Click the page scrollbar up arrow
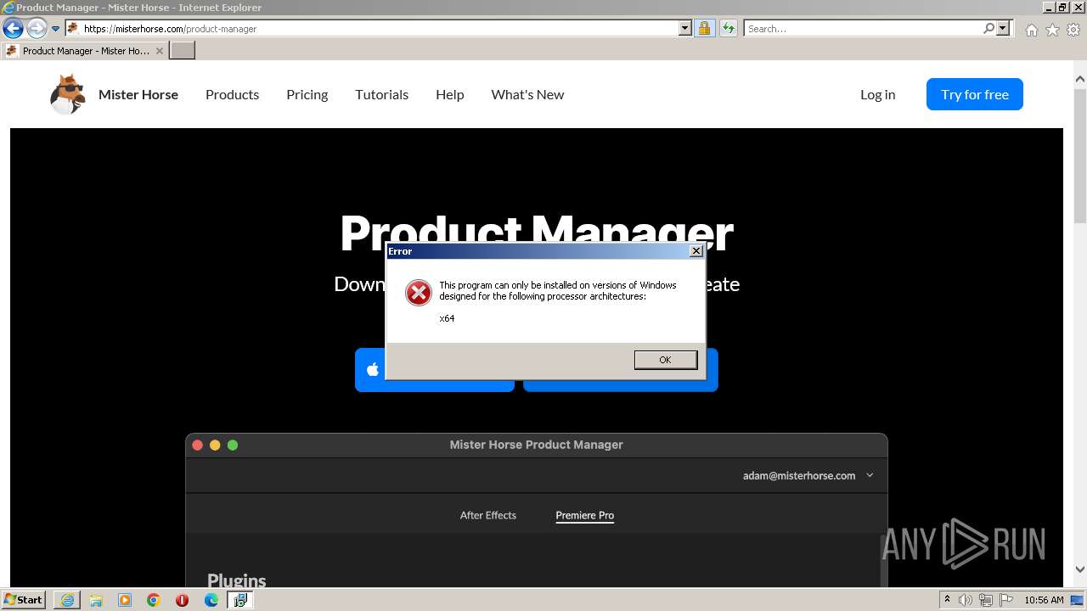The width and height of the screenshot is (1087, 611). (1080, 79)
